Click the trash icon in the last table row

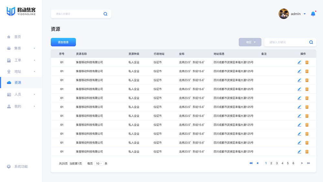[307, 152]
